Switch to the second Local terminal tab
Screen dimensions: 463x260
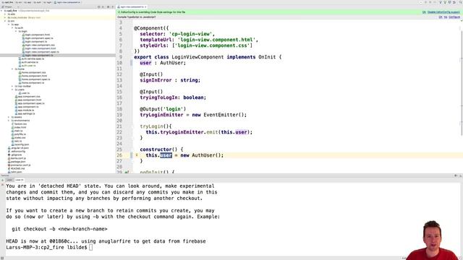pos(20,180)
